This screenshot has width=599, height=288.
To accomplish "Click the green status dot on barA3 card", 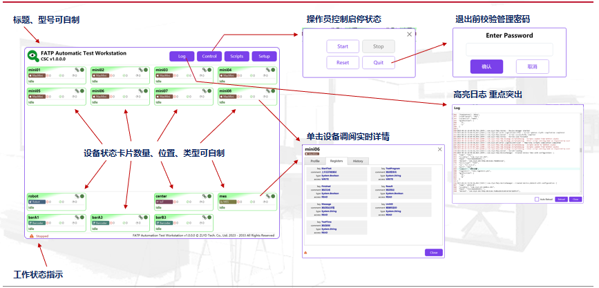I will point(146,217).
